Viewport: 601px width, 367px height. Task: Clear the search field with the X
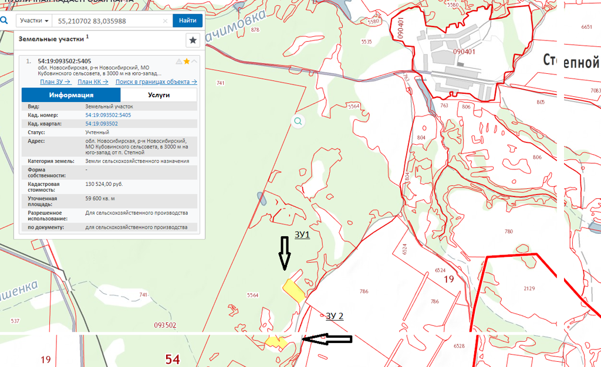(x=165, y=21)
